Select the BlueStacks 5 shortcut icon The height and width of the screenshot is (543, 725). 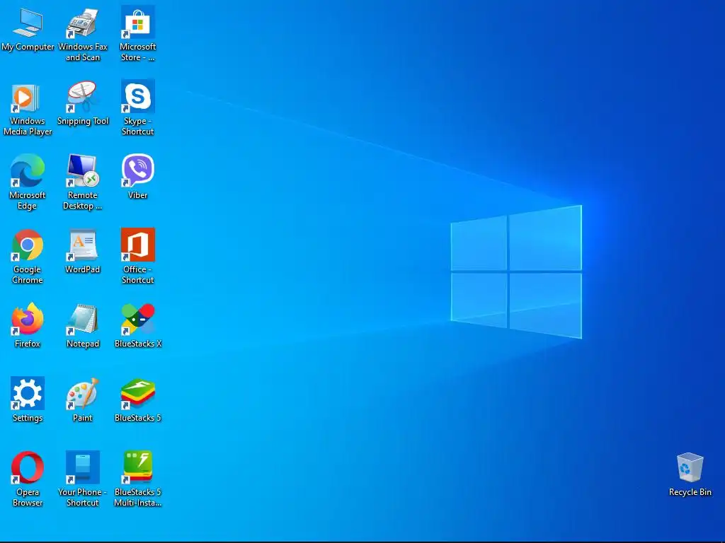coord(138,394)
